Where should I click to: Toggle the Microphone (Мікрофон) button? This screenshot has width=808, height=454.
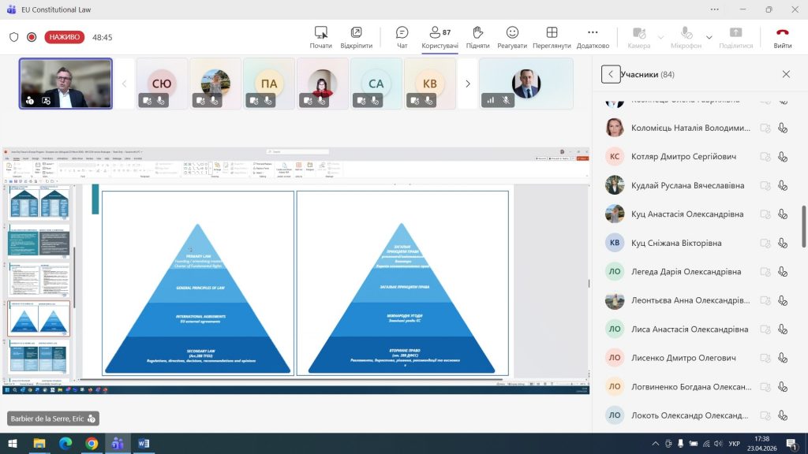click(x=686, y=36)
